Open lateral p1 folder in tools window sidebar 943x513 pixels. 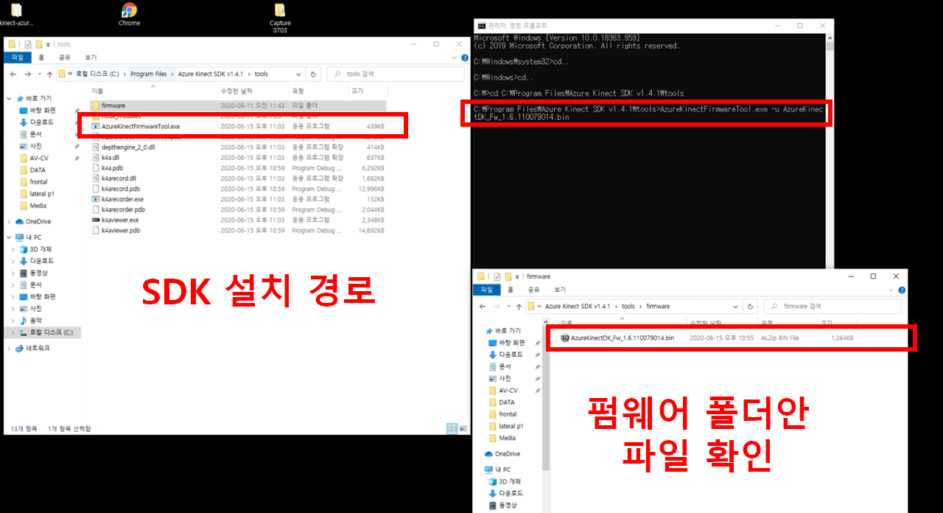(x=41, y=193)
